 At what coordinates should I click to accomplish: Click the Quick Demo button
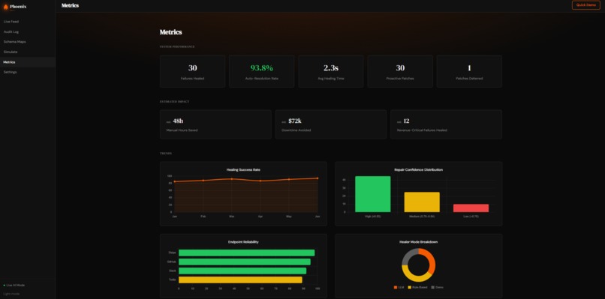coord(585,5)
